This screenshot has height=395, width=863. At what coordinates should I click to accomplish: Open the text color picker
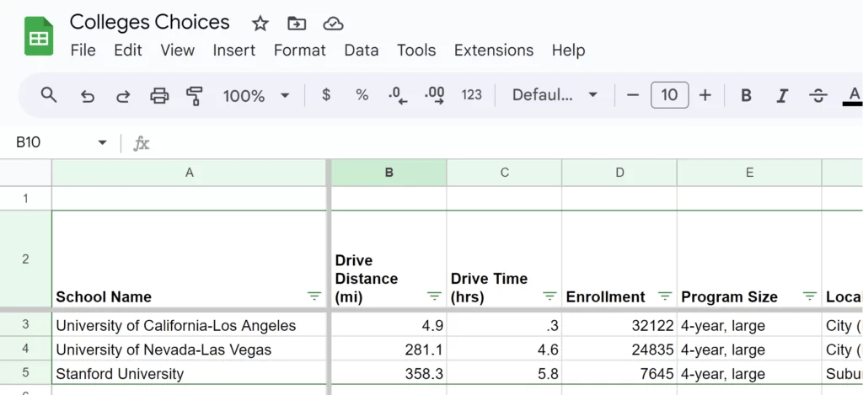[854, 95]
